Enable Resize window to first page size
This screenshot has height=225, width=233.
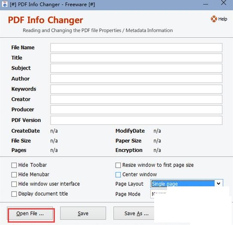118,165
